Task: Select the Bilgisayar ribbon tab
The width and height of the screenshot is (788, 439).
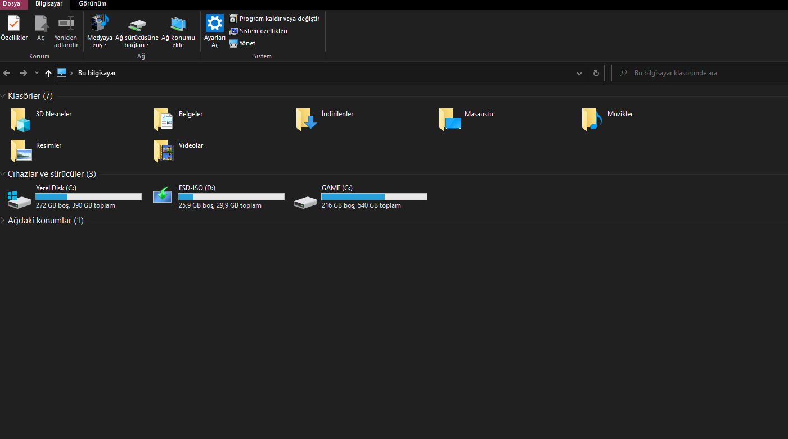Action: tap(49, 4)
